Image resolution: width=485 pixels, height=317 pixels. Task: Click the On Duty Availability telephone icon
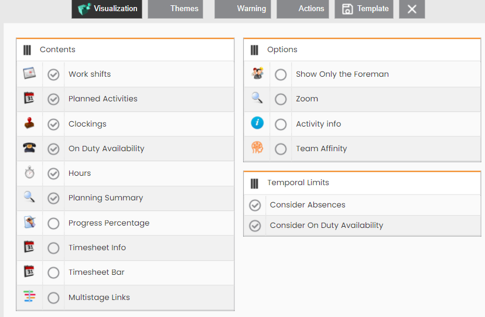tap(29, 148)
